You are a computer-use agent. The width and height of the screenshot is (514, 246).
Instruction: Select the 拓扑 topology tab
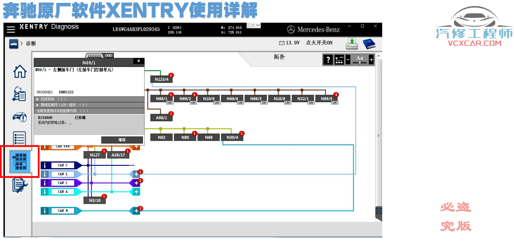[279, 57]
